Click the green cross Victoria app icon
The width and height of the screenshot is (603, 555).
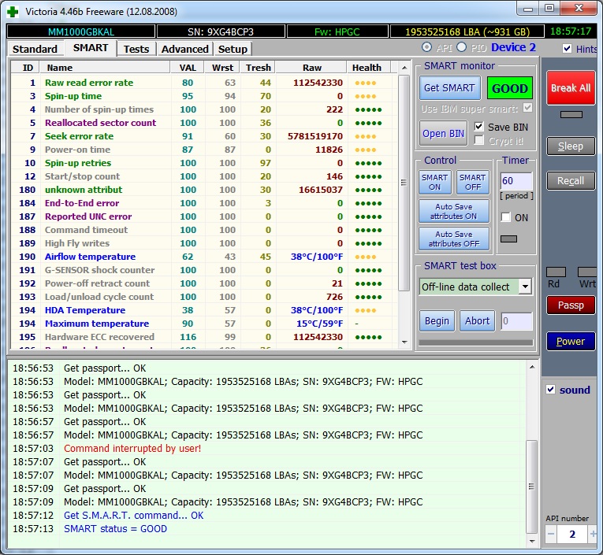(13, 12)
